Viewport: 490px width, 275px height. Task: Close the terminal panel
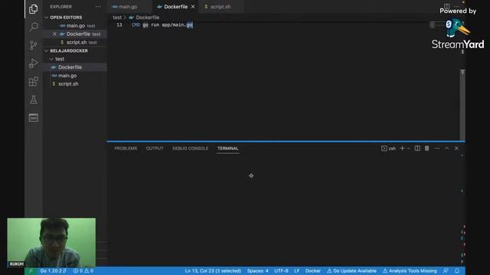click(x=456, y=148)
